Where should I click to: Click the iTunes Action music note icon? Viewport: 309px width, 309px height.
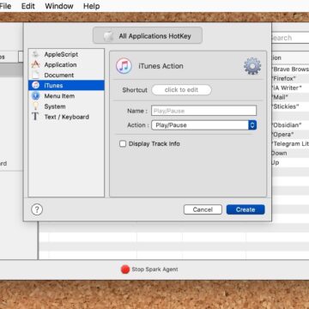[x=124, y=66]
